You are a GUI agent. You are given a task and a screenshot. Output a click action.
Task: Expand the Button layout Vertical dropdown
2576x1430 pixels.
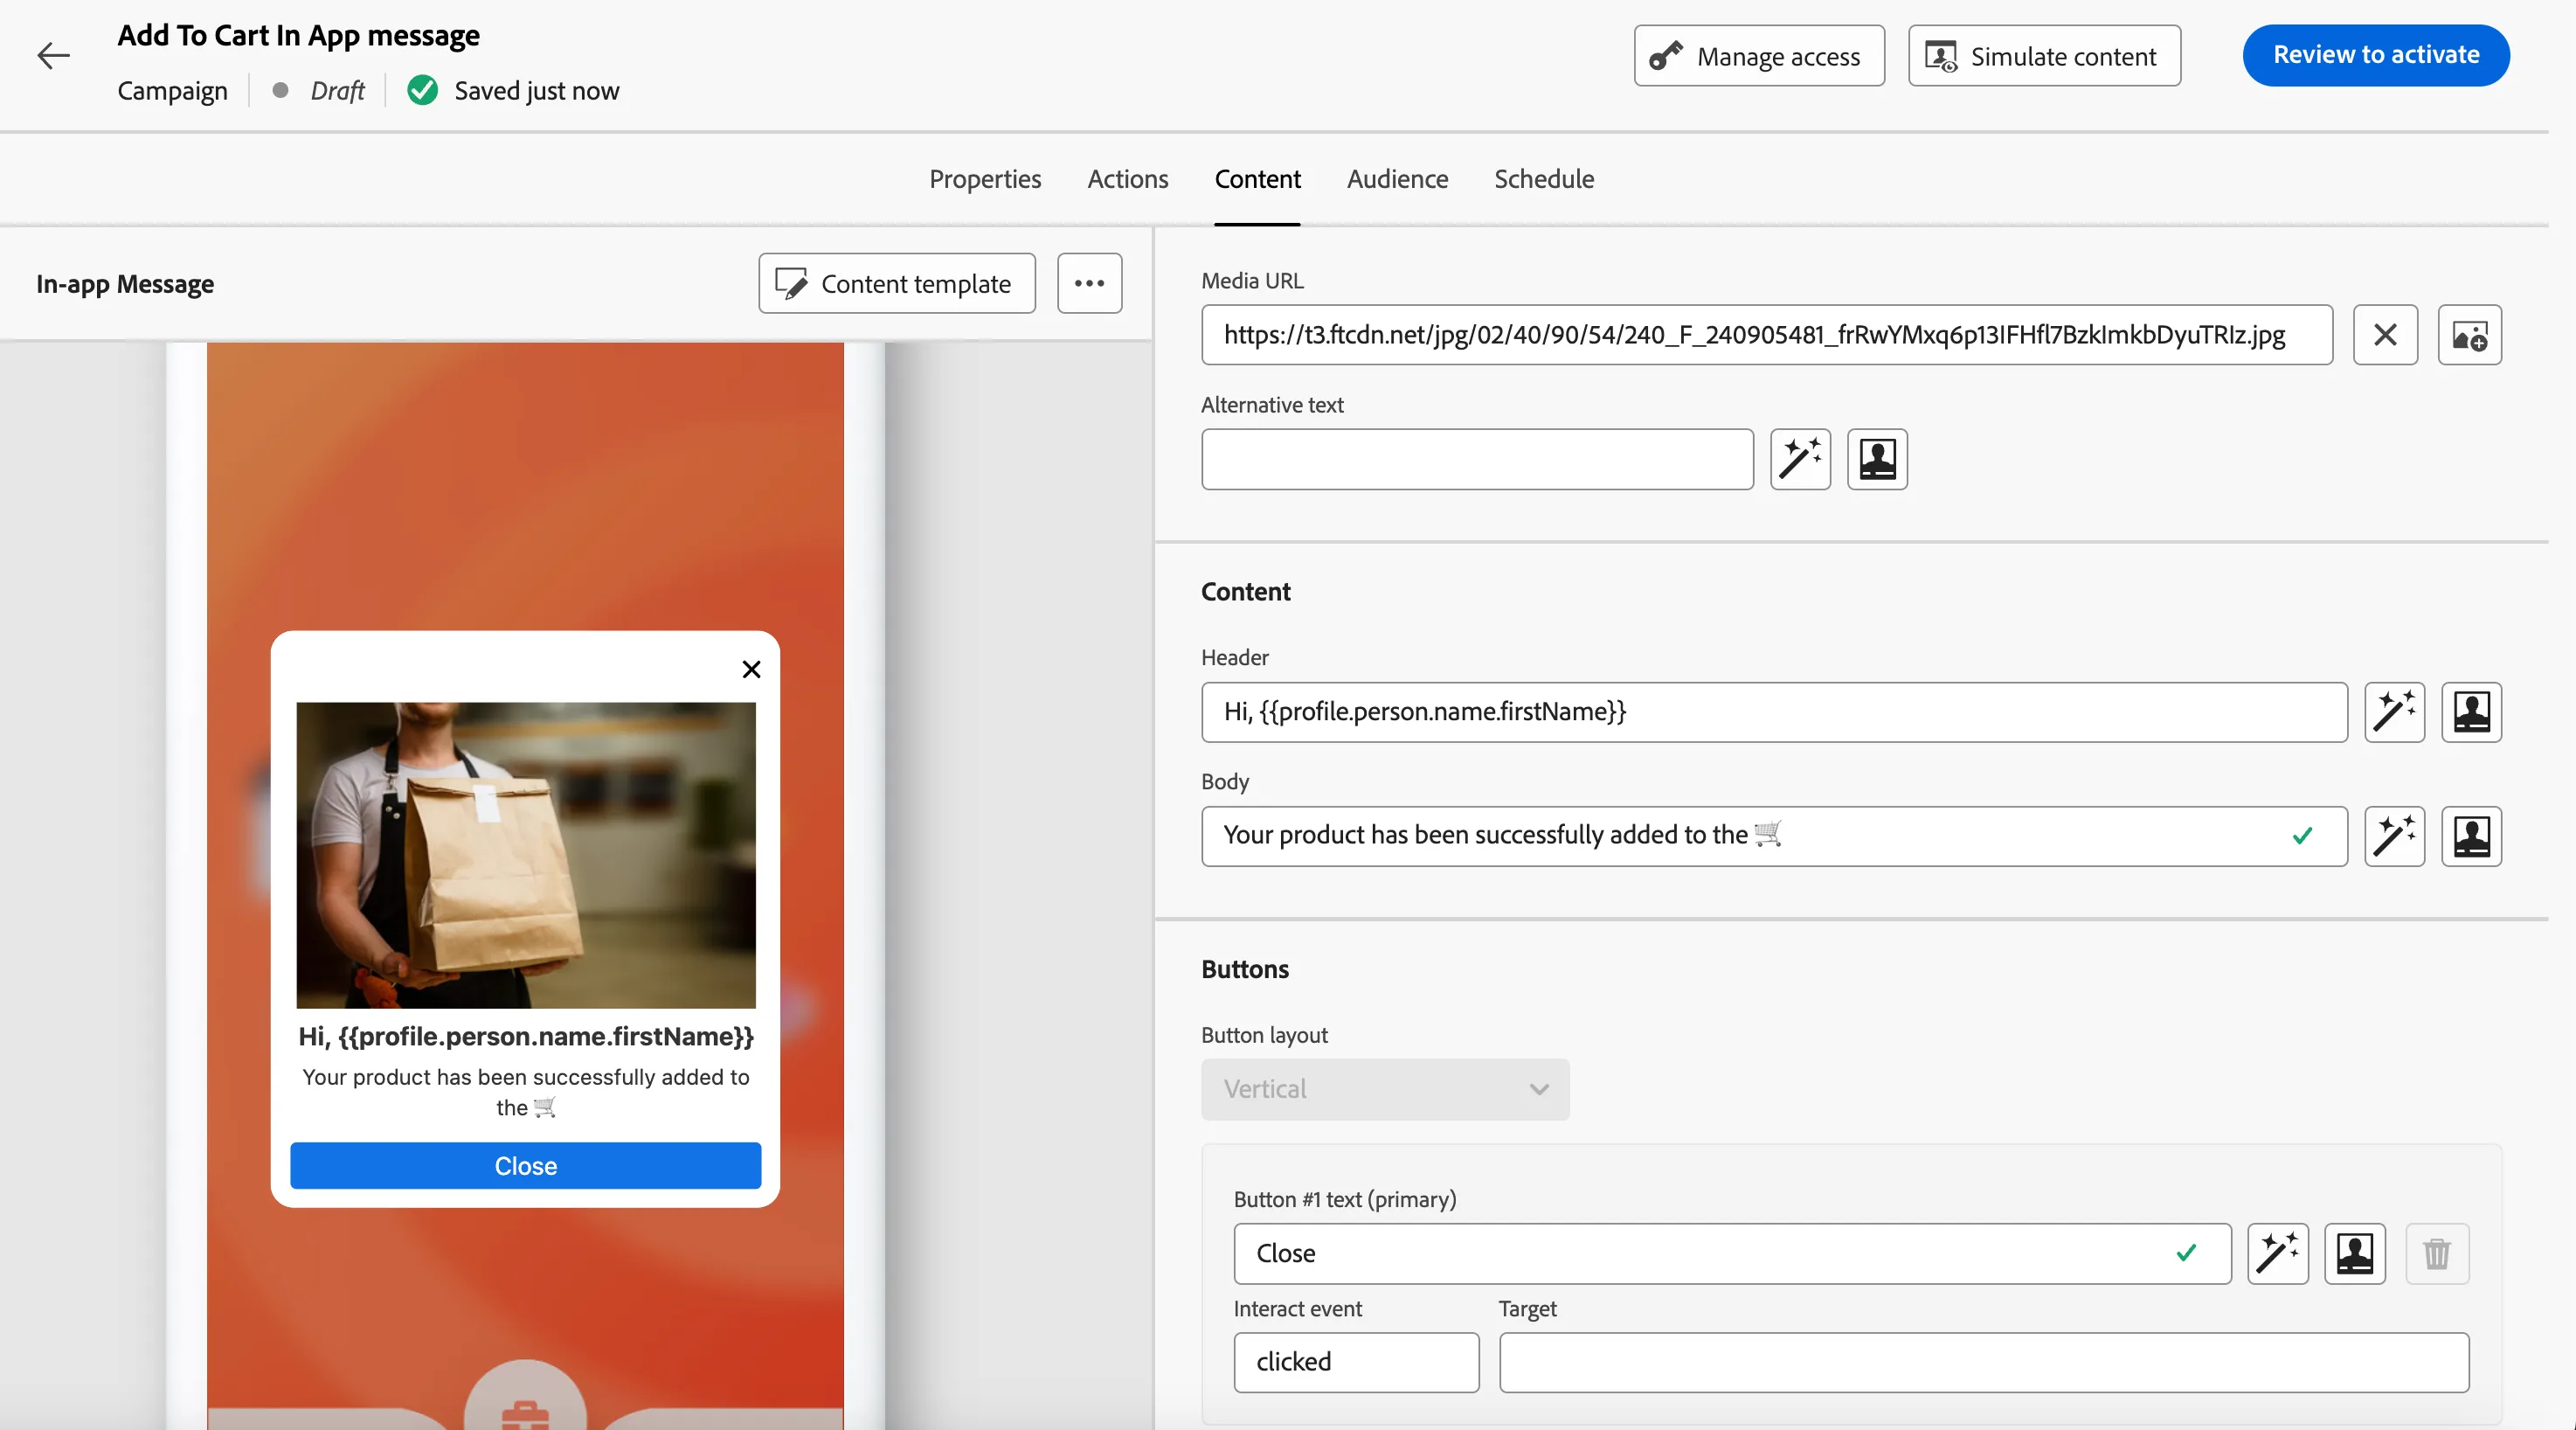coord(1385,1089)
